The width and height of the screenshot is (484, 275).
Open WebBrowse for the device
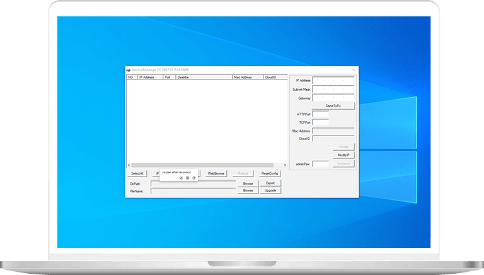tap(216, 173)
